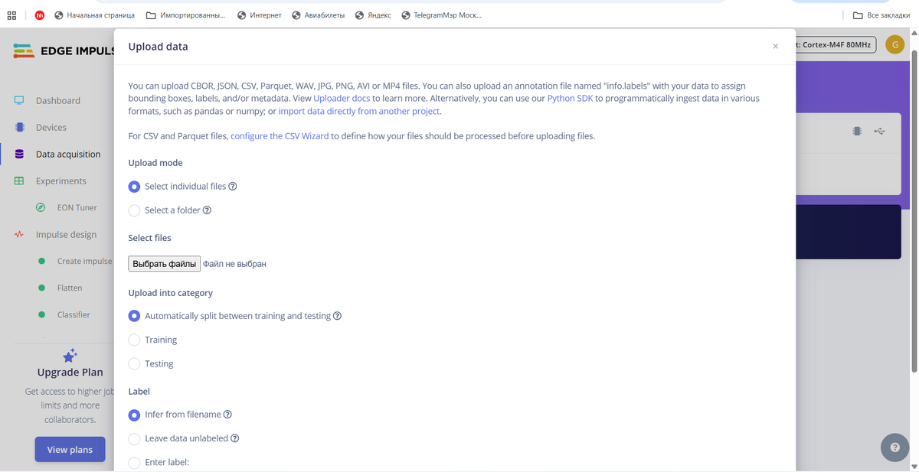This screenshot has width=919, height=472.
Task: Click the Выбрать файлы button
Action: 164,263
